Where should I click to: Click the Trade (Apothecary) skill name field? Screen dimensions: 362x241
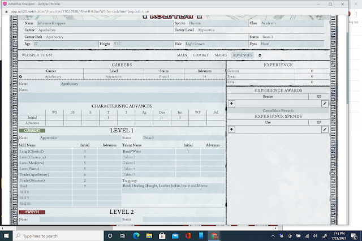click(45, 175)
